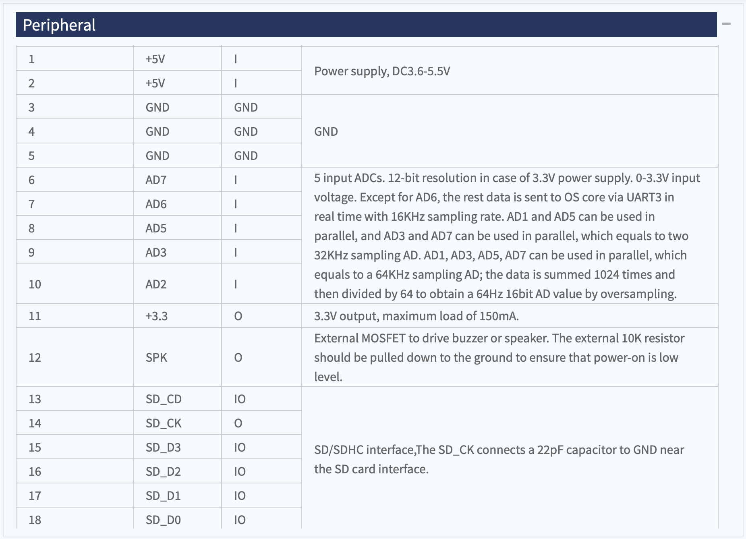
Task: Select the pin number 10 cell
Action: (x=75, y=284)
